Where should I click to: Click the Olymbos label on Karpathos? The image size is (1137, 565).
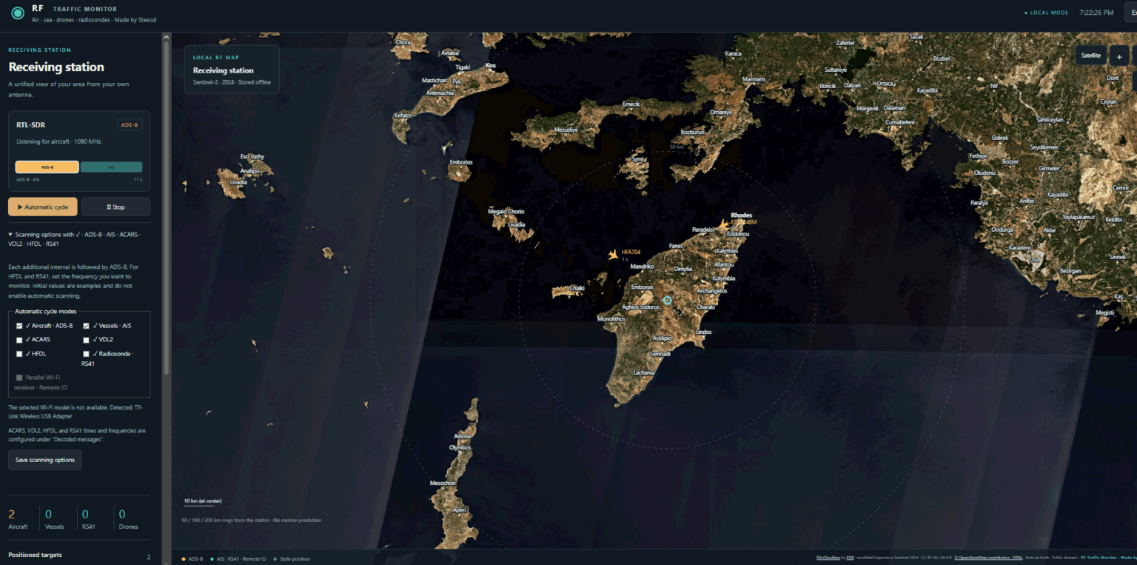pyautogui.click(x=460, y=447)
